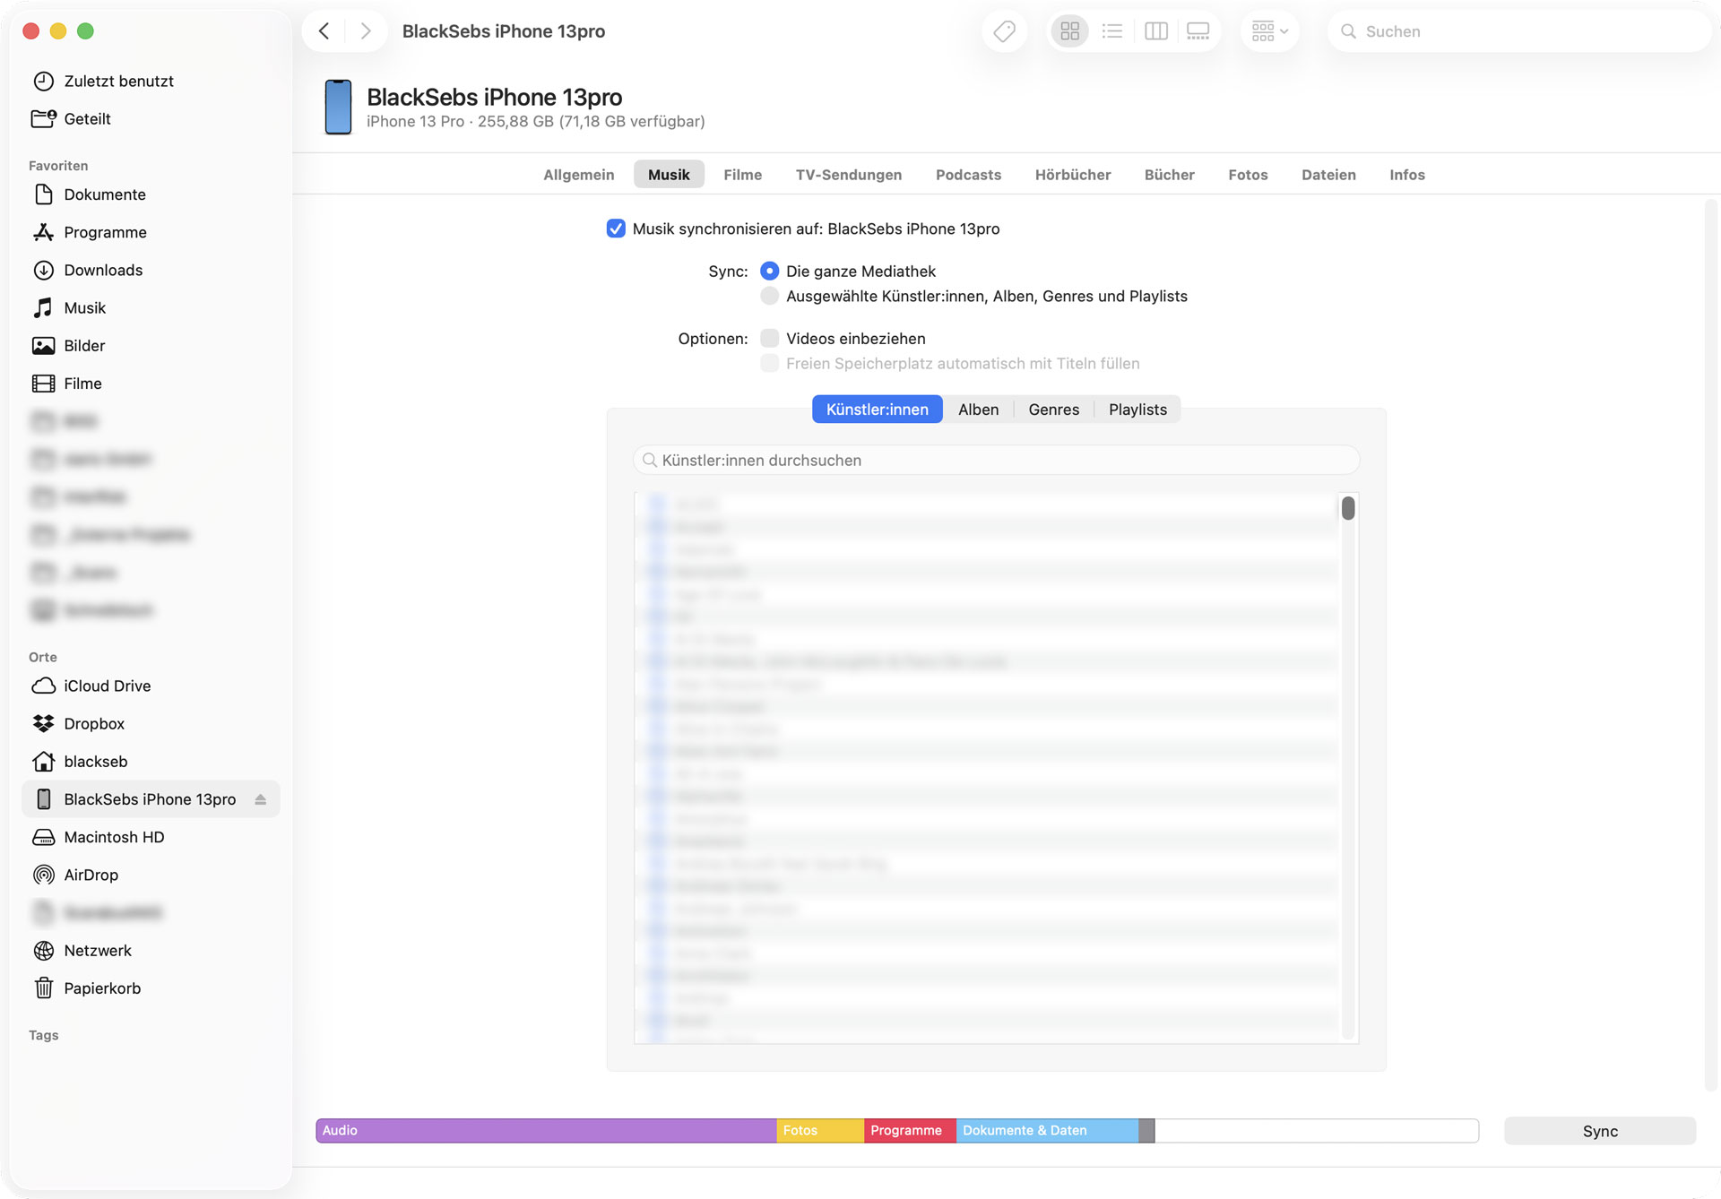Go back with the left arrow

pos(324,31)
